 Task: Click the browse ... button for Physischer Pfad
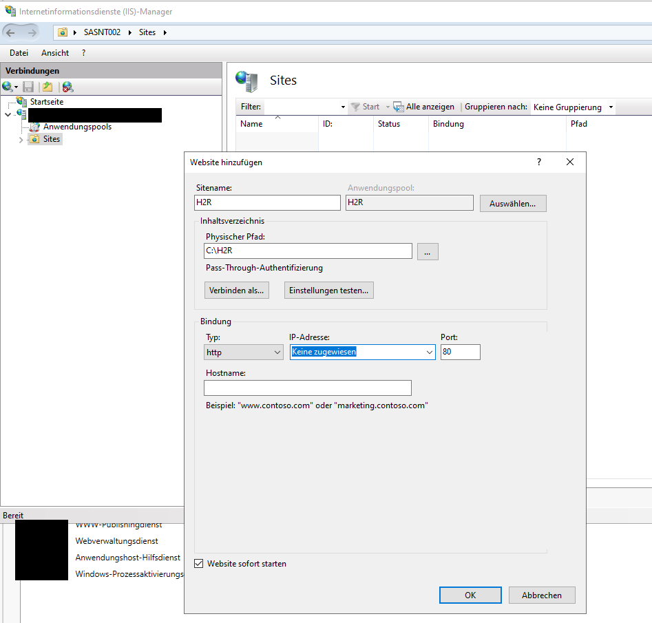tap(427, 252)
